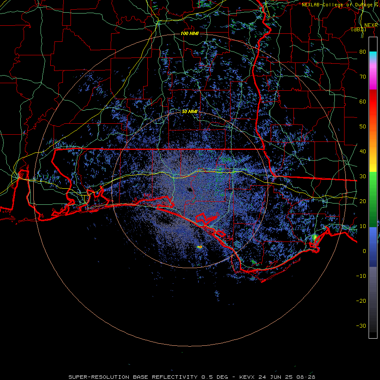Click the strong red-yellow echo offshore south of the radar
Screen dimensions: 380x380
(x=199, y=247)
